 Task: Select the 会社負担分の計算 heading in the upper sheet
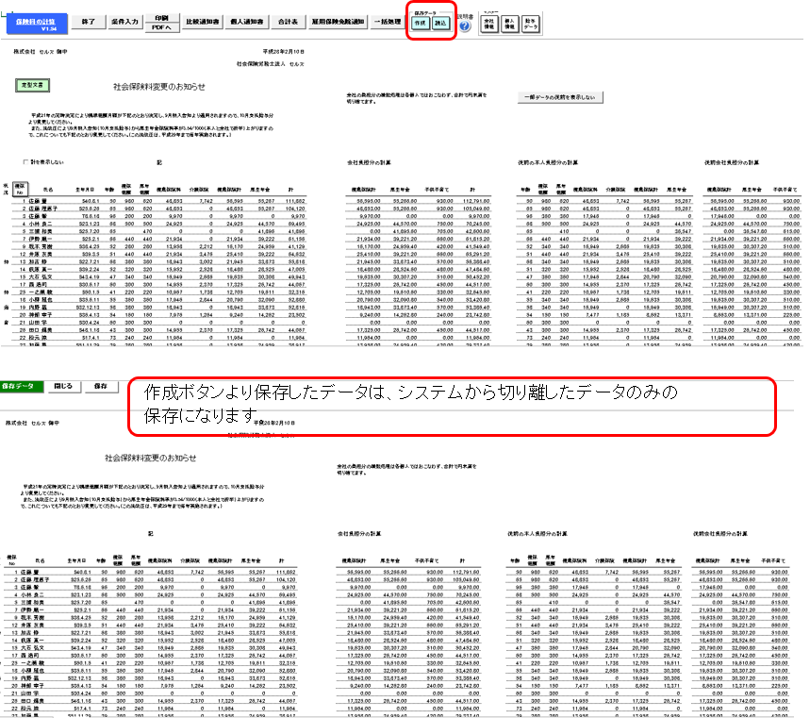369,163
